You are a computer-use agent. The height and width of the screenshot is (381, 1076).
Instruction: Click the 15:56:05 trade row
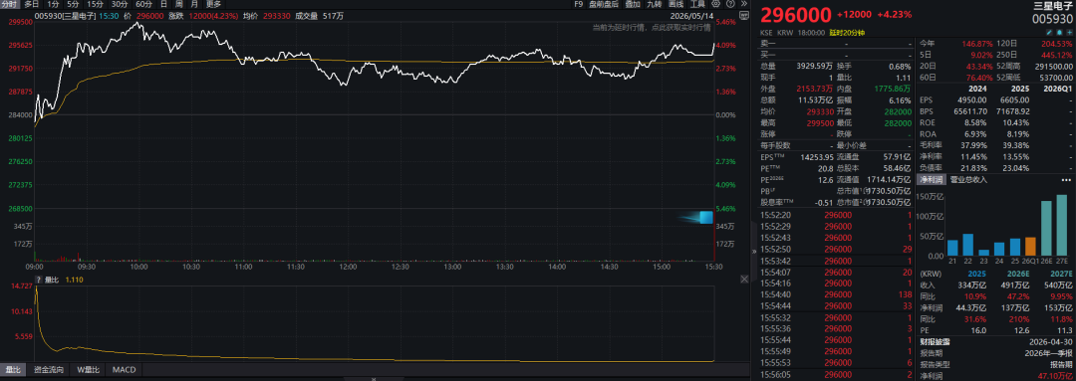(837, 375)
